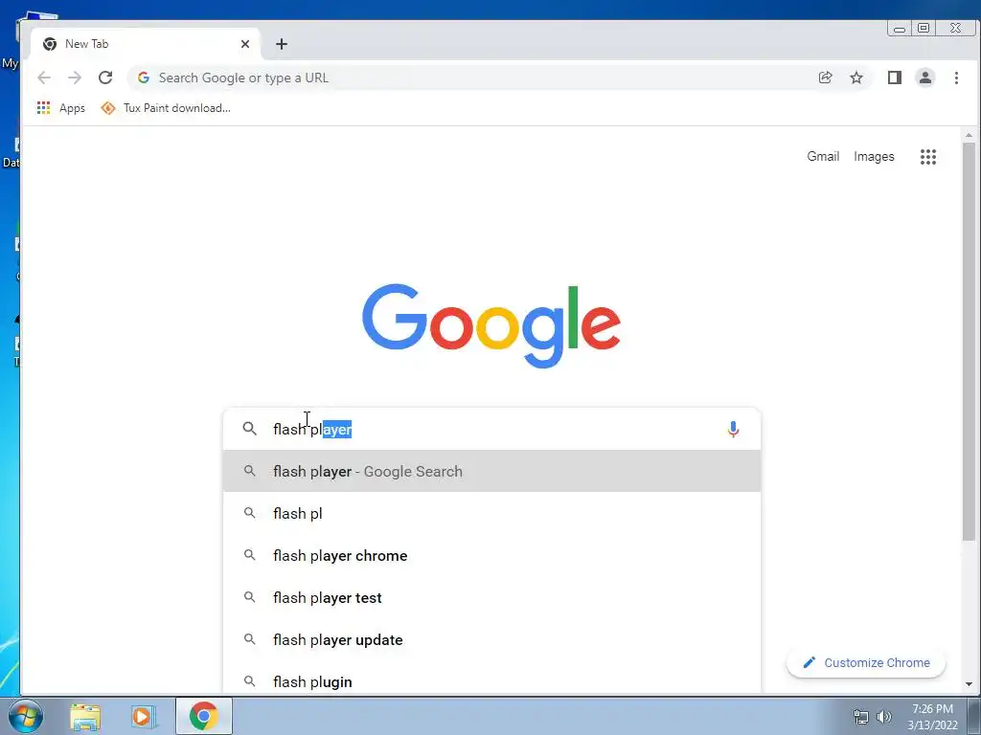Choose 'flash player update' suggestion

point(491,639)
